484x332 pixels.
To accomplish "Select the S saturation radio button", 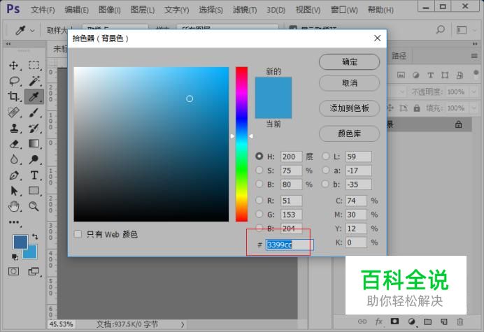I will pos(259,170).
